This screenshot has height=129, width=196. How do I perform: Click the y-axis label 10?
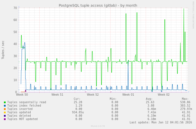pyautogui.click(x=15, y=80)
